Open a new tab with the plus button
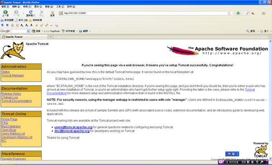The width and height of the screenshot is (272, 165). (x=51, y=37)
